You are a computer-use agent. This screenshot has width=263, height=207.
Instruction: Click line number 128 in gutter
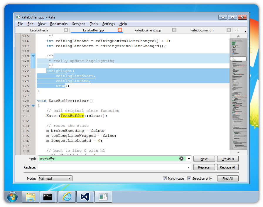coord(26,101)
